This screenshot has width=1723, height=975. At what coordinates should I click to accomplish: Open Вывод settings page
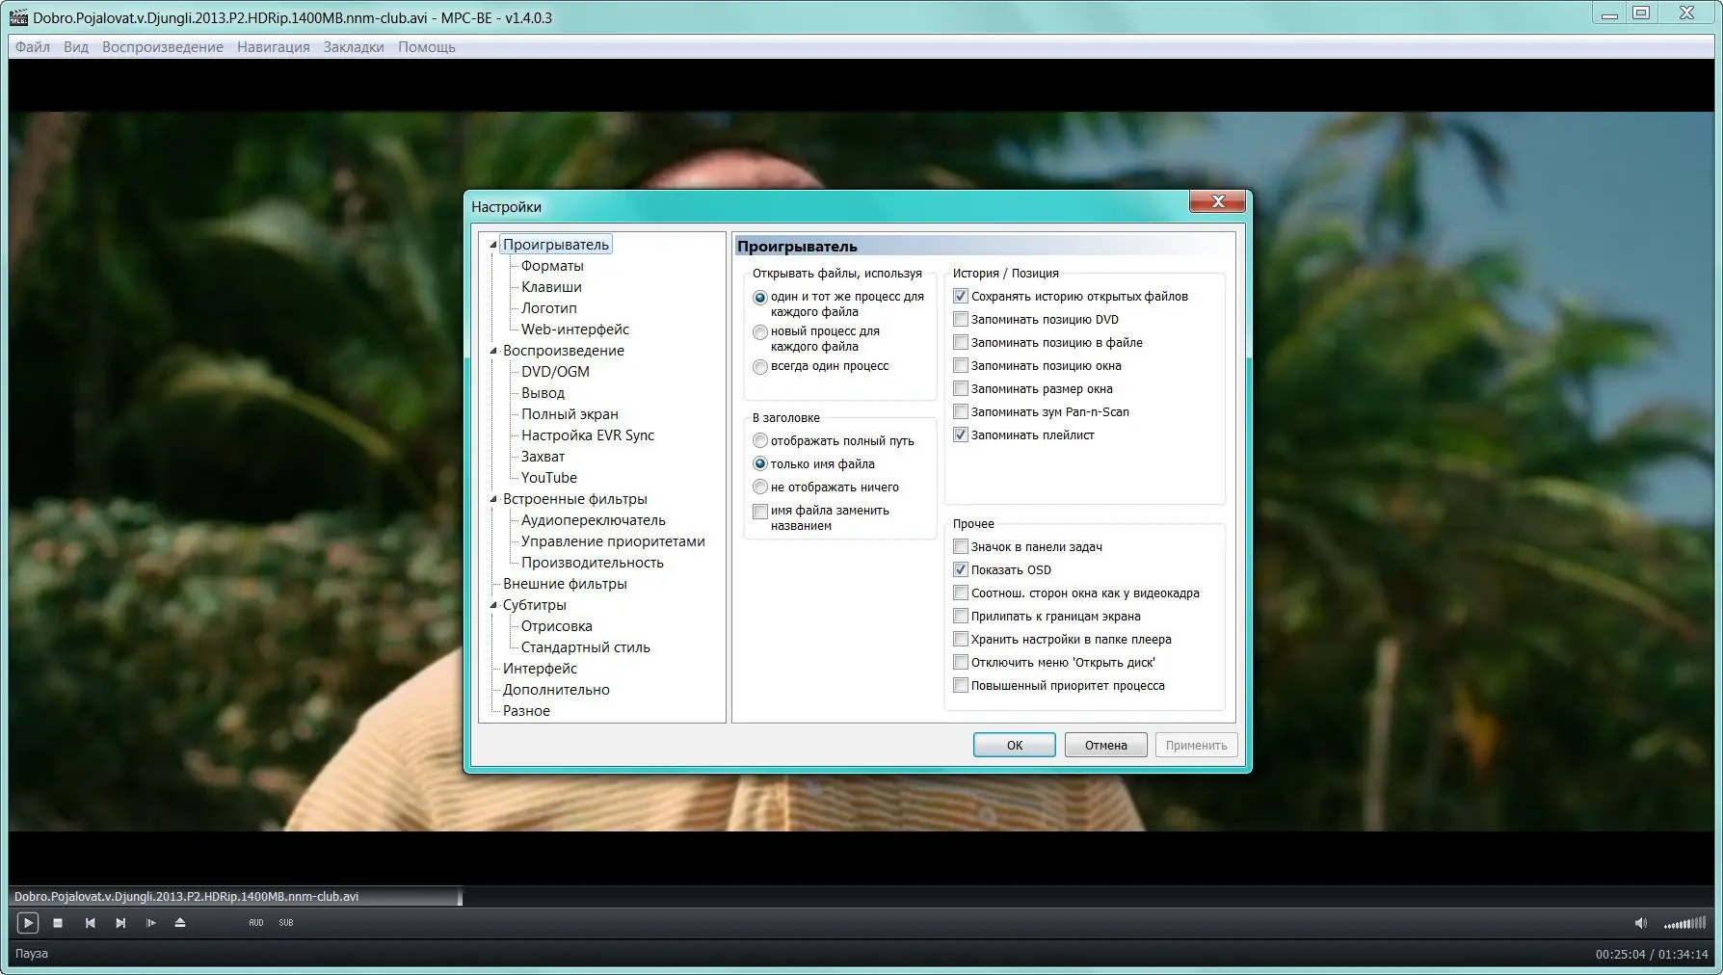(543, 393)
